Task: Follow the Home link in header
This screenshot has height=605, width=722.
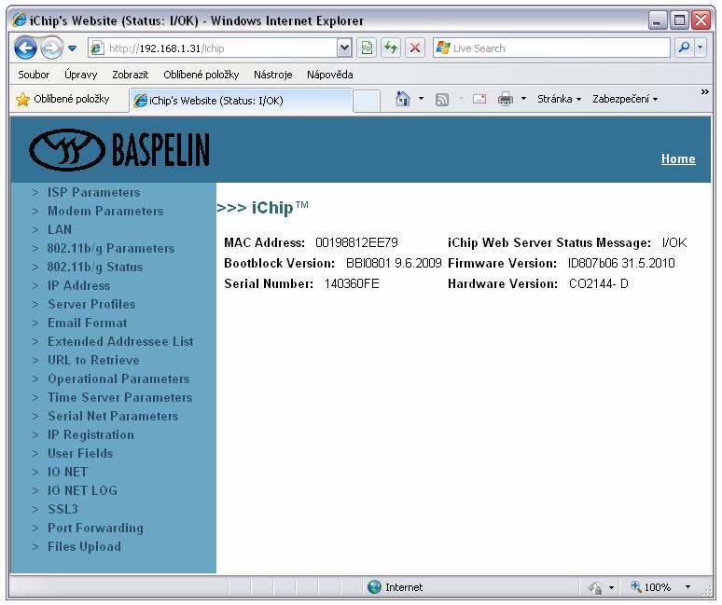Action: point(678,158)
